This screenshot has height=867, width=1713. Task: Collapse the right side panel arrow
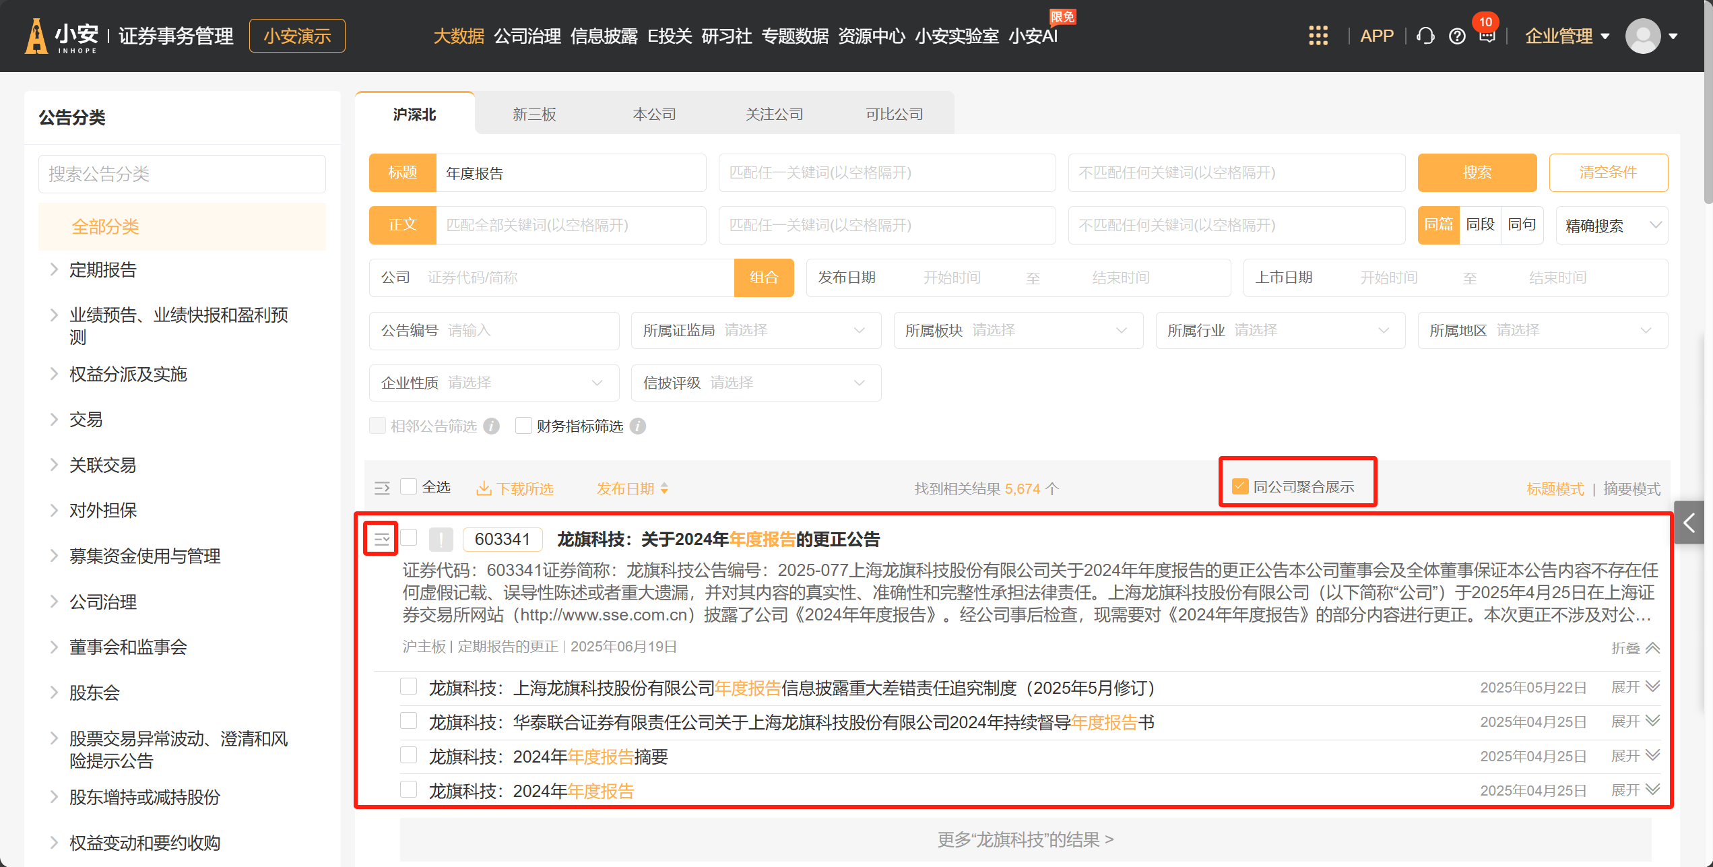1689,523
